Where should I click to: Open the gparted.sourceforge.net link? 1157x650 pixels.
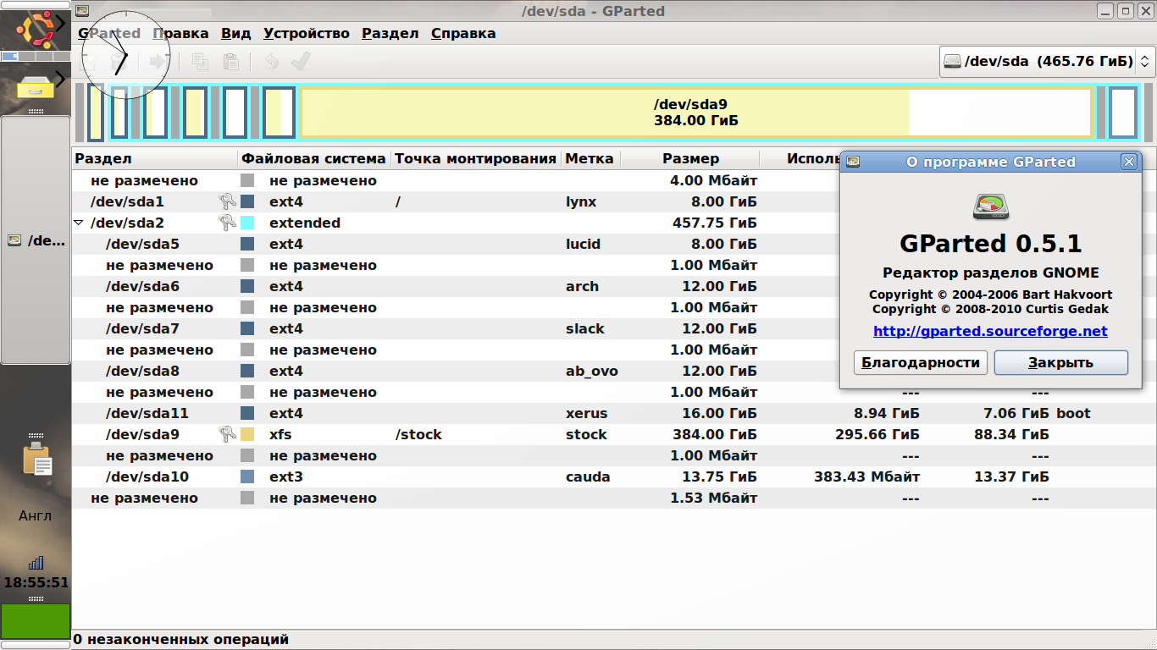tap(989, 331)
